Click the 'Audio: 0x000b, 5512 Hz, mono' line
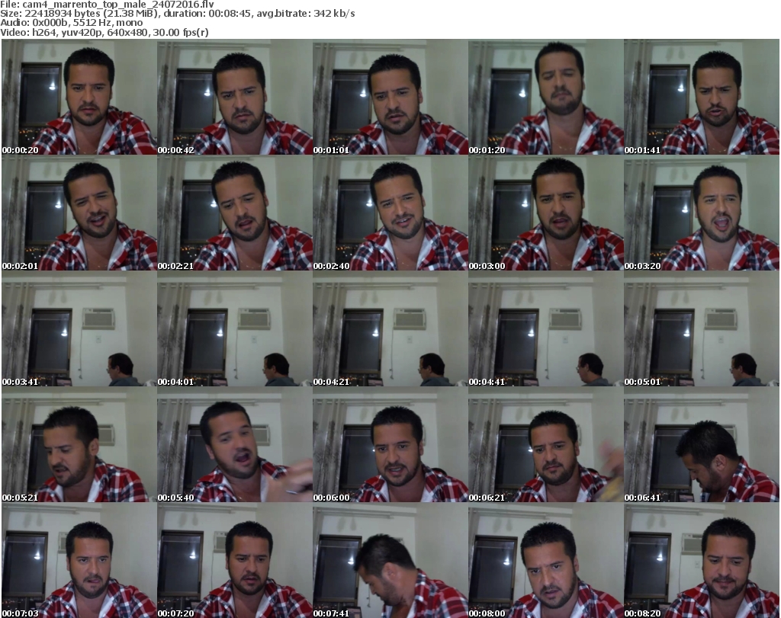 point(71,23)
